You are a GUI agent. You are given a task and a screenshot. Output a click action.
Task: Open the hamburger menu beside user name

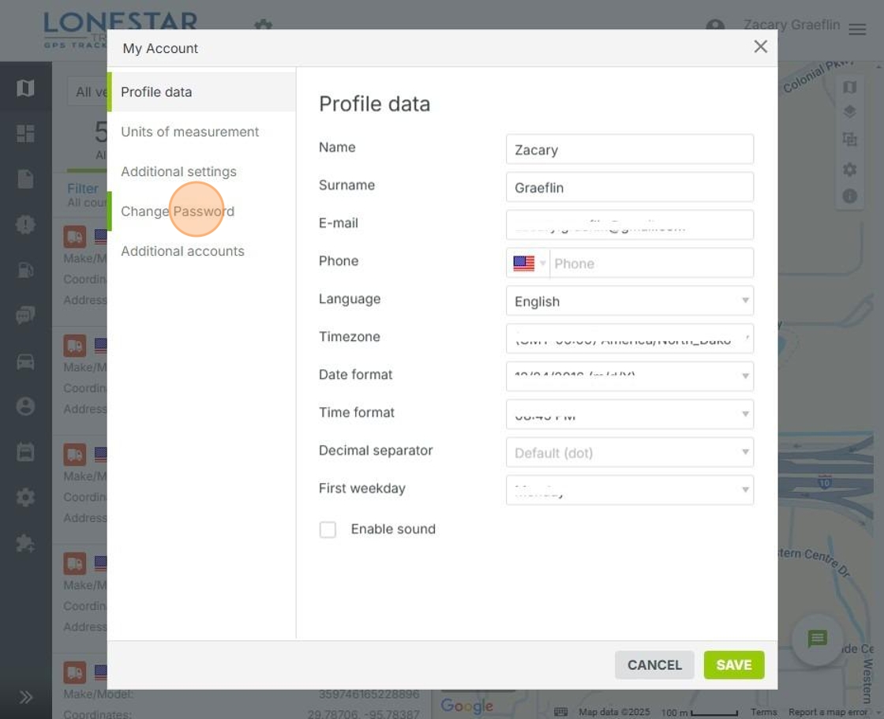[857, 29]
